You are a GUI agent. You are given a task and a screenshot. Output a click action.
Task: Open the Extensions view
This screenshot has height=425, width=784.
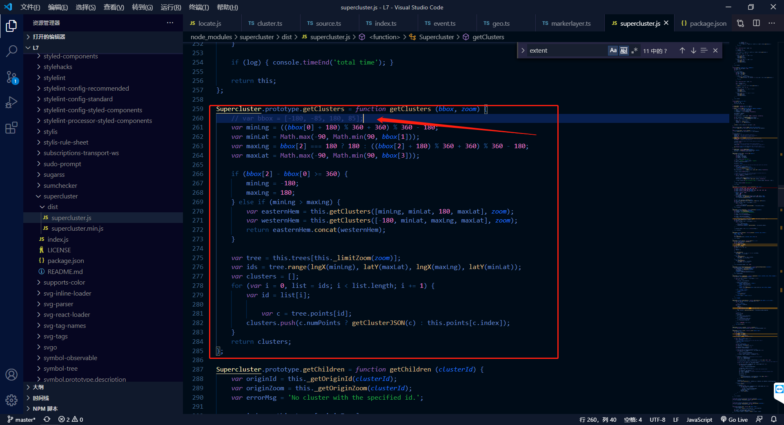[x=11, y=128]
